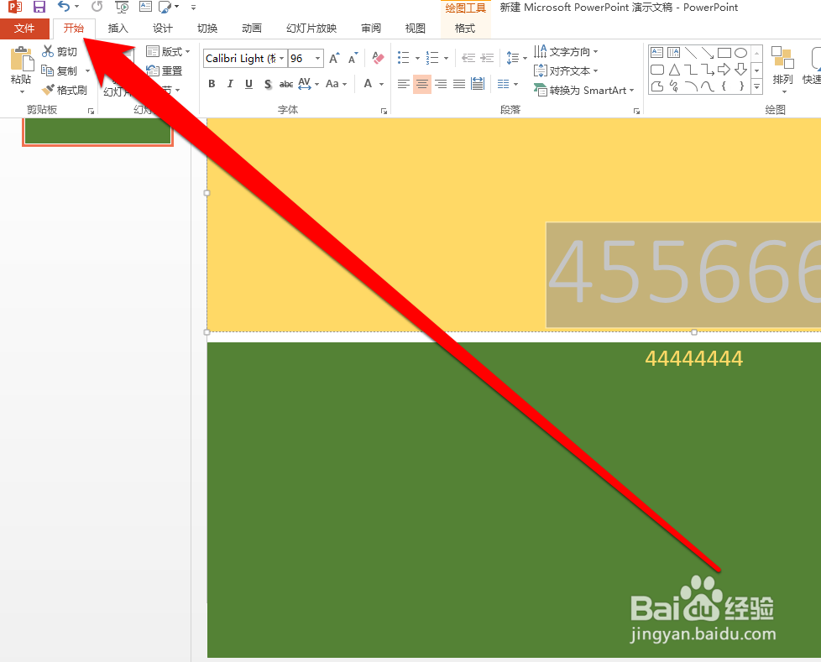Align text right

[441, 84]
